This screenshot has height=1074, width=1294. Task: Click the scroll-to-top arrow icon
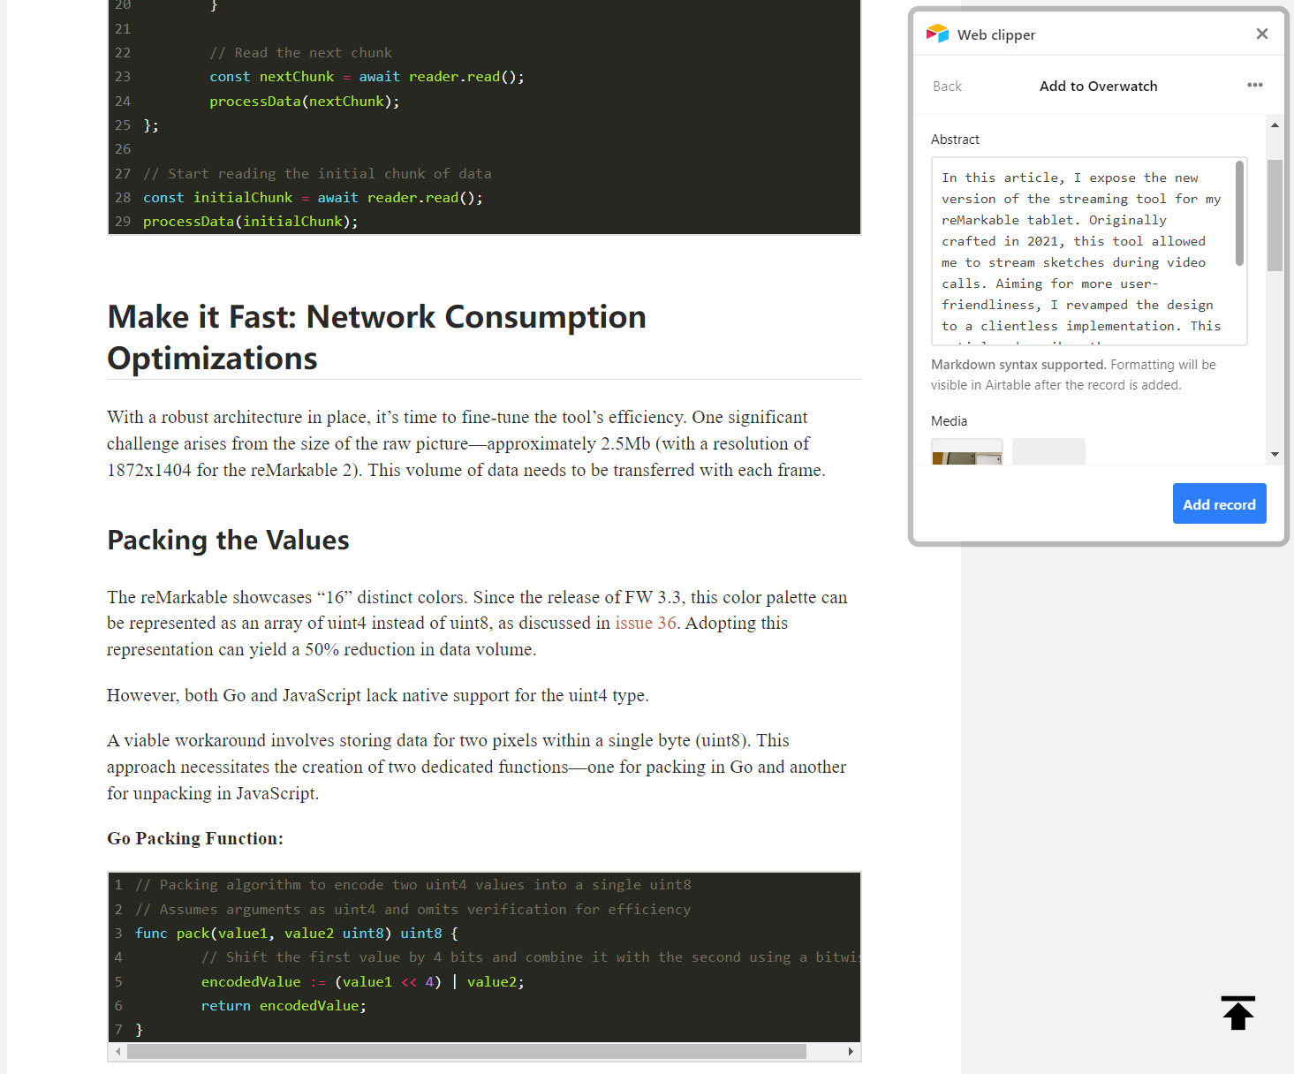point(1237,1013)
